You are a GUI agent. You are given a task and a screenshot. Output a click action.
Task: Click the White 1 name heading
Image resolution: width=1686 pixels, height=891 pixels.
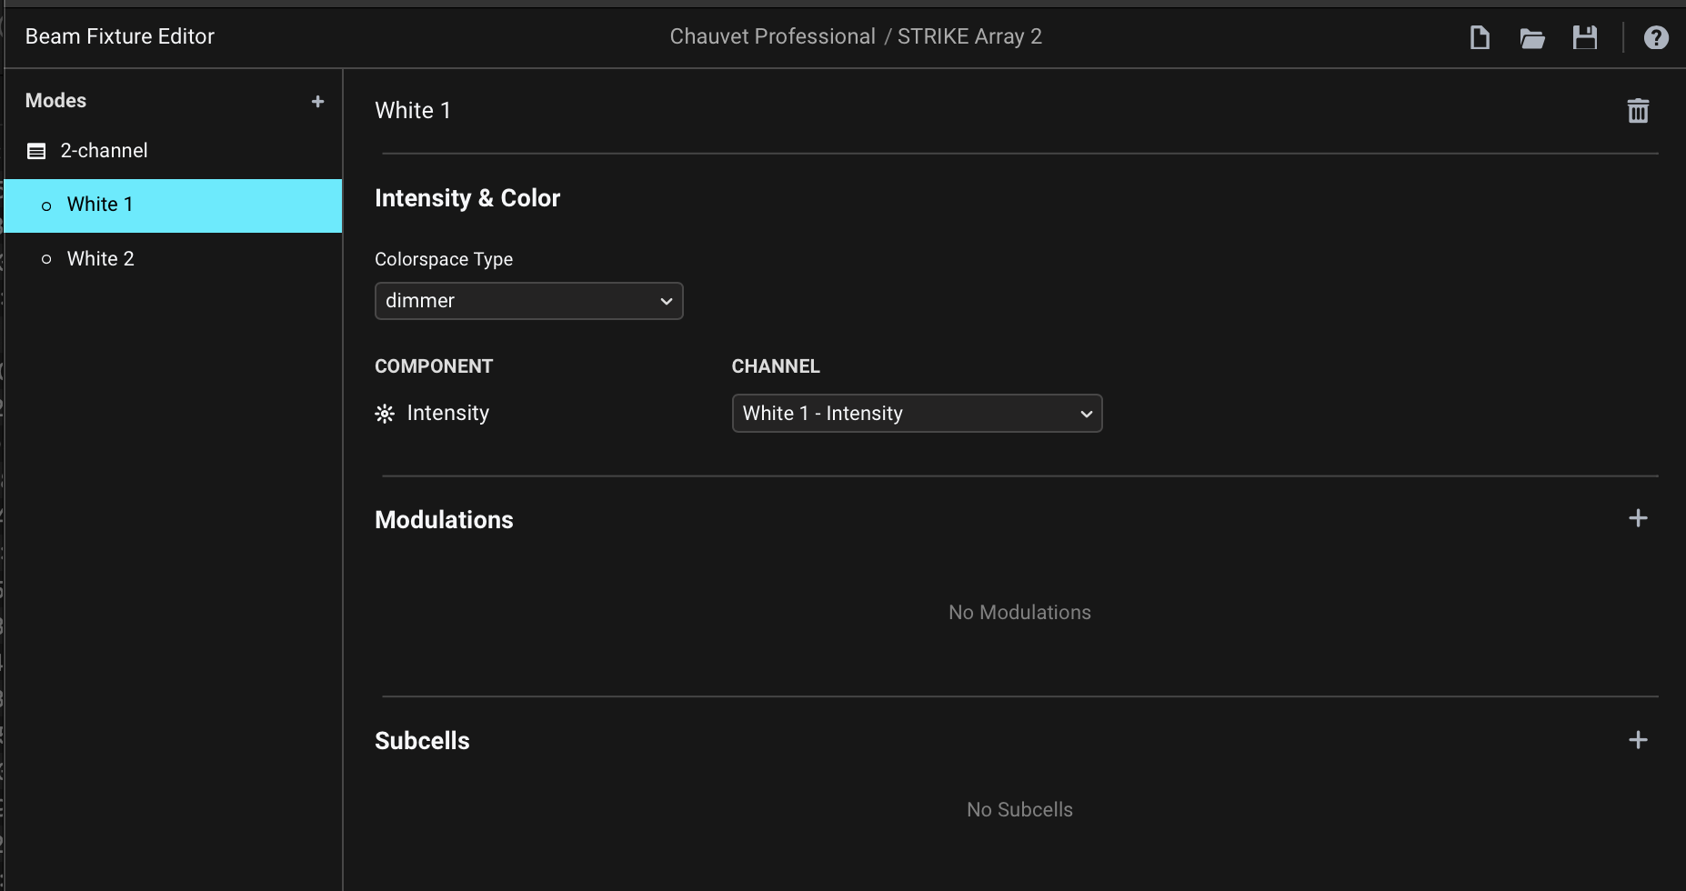[x=413, y=111]
